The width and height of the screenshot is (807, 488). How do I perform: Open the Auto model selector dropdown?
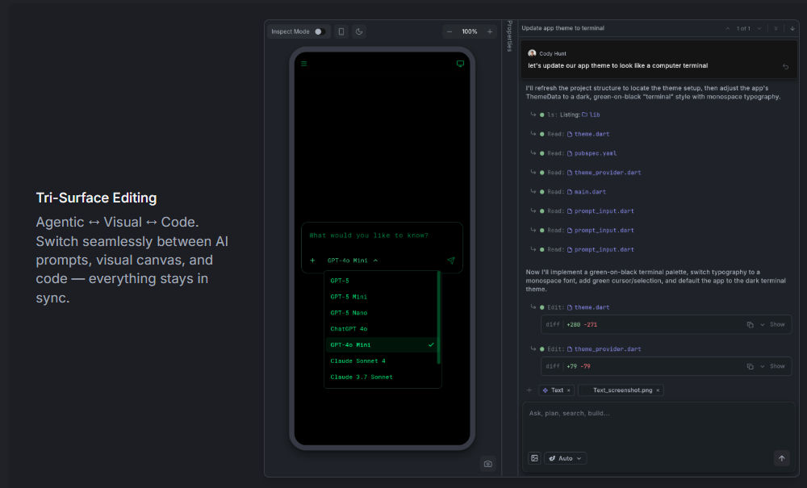pos(565,457)
